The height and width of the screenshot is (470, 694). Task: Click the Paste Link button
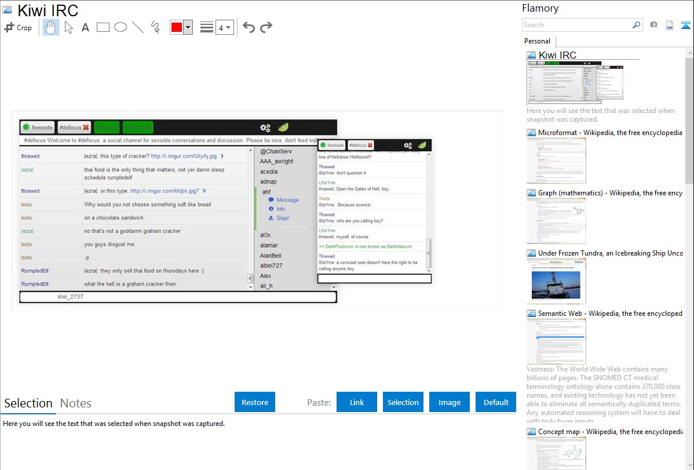tap(357, 402)
